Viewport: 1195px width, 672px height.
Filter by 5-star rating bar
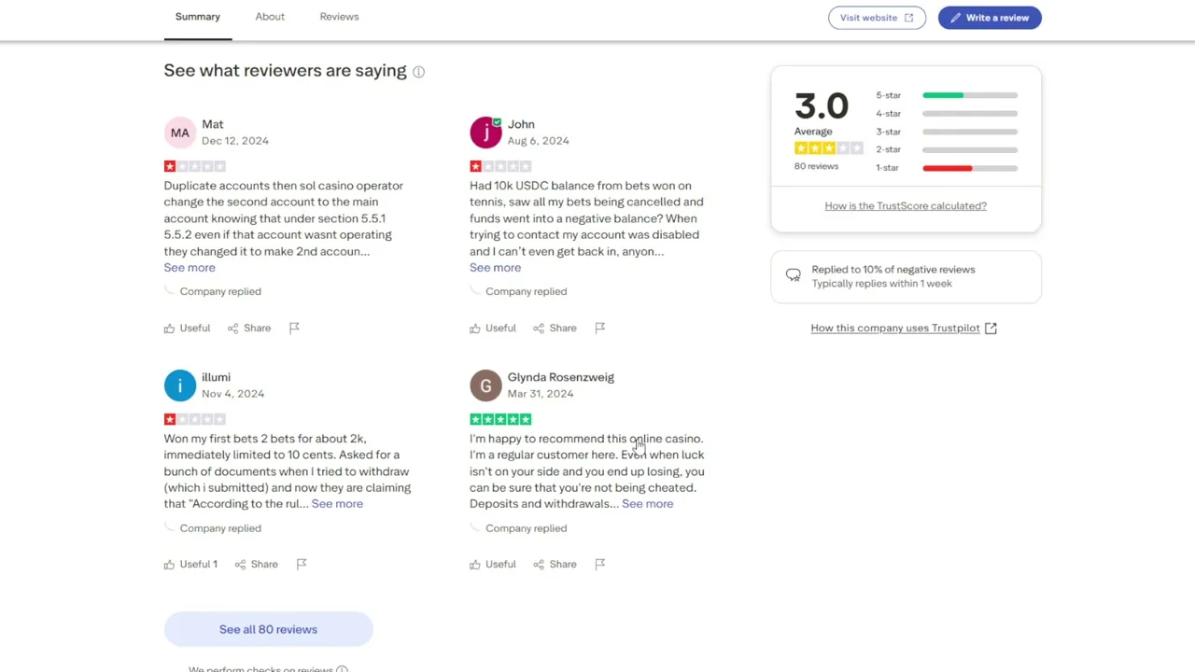click(947, 95)
